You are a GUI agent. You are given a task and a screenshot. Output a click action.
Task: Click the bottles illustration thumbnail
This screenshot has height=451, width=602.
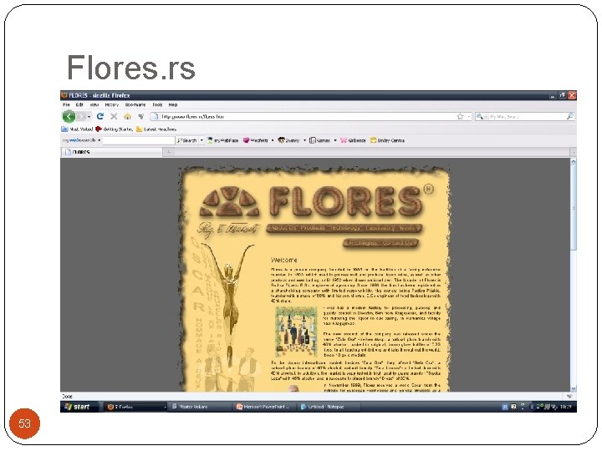point(296,332)
